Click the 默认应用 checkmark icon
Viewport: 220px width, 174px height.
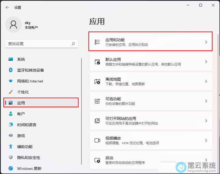[x=97, y=61]
